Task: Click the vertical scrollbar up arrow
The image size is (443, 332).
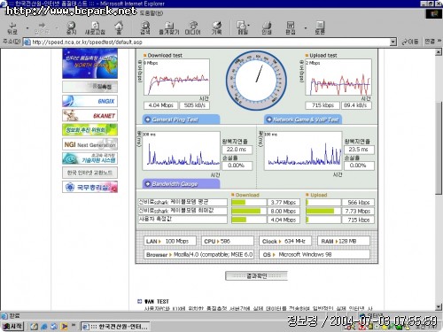Action: pyautogui.click(x=439, y=52)
